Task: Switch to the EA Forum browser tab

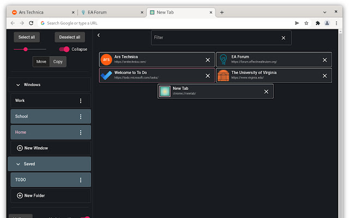Action: (x=112, y=13)
